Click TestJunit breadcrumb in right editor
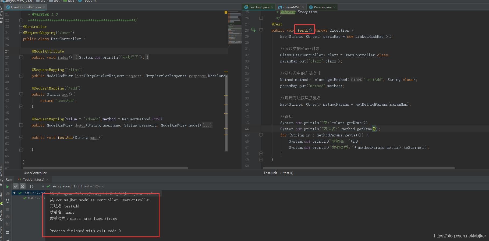The height and width of the screenshot is (241, 489). (x=270, y=173)
